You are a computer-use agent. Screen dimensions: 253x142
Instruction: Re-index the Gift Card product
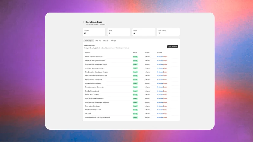[160, 114]
